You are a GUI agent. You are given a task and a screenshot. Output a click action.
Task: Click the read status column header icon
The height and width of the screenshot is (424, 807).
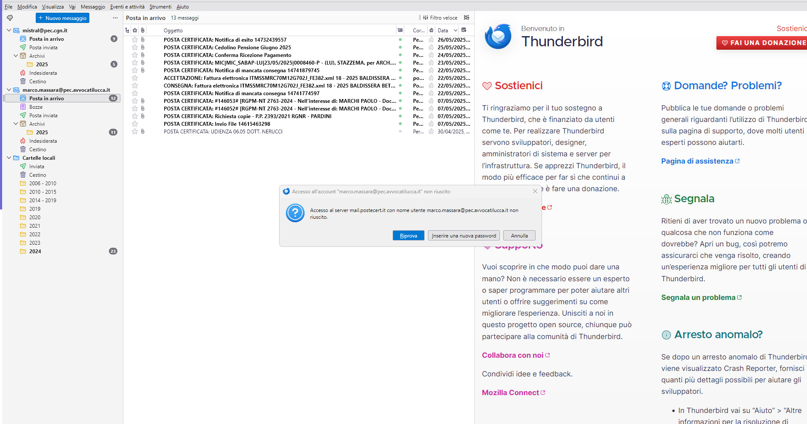[400, 30]
